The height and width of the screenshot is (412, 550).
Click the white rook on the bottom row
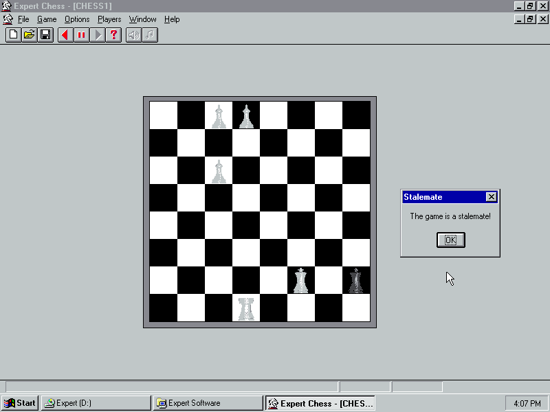(x=246, y=308)
